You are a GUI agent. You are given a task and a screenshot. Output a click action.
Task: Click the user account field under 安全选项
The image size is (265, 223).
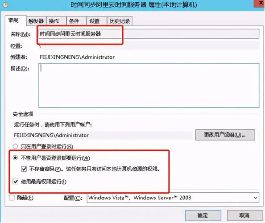point(103,135)
